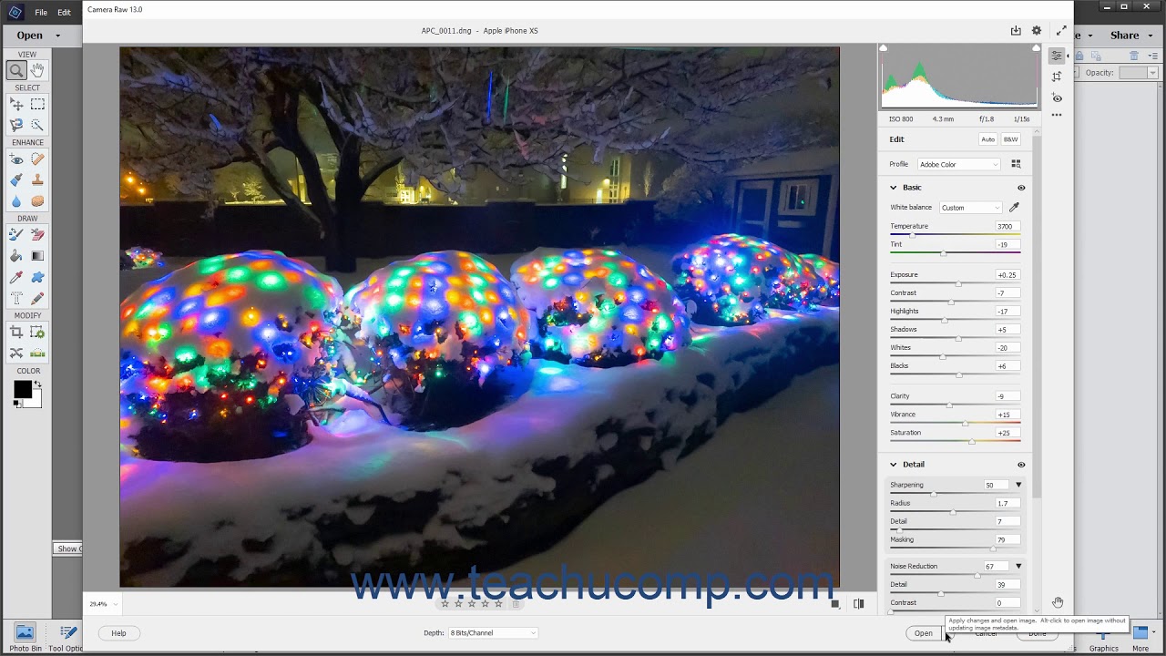
Task: Toggle the shadow clipping warning in histogram
Action: point(883,48)
